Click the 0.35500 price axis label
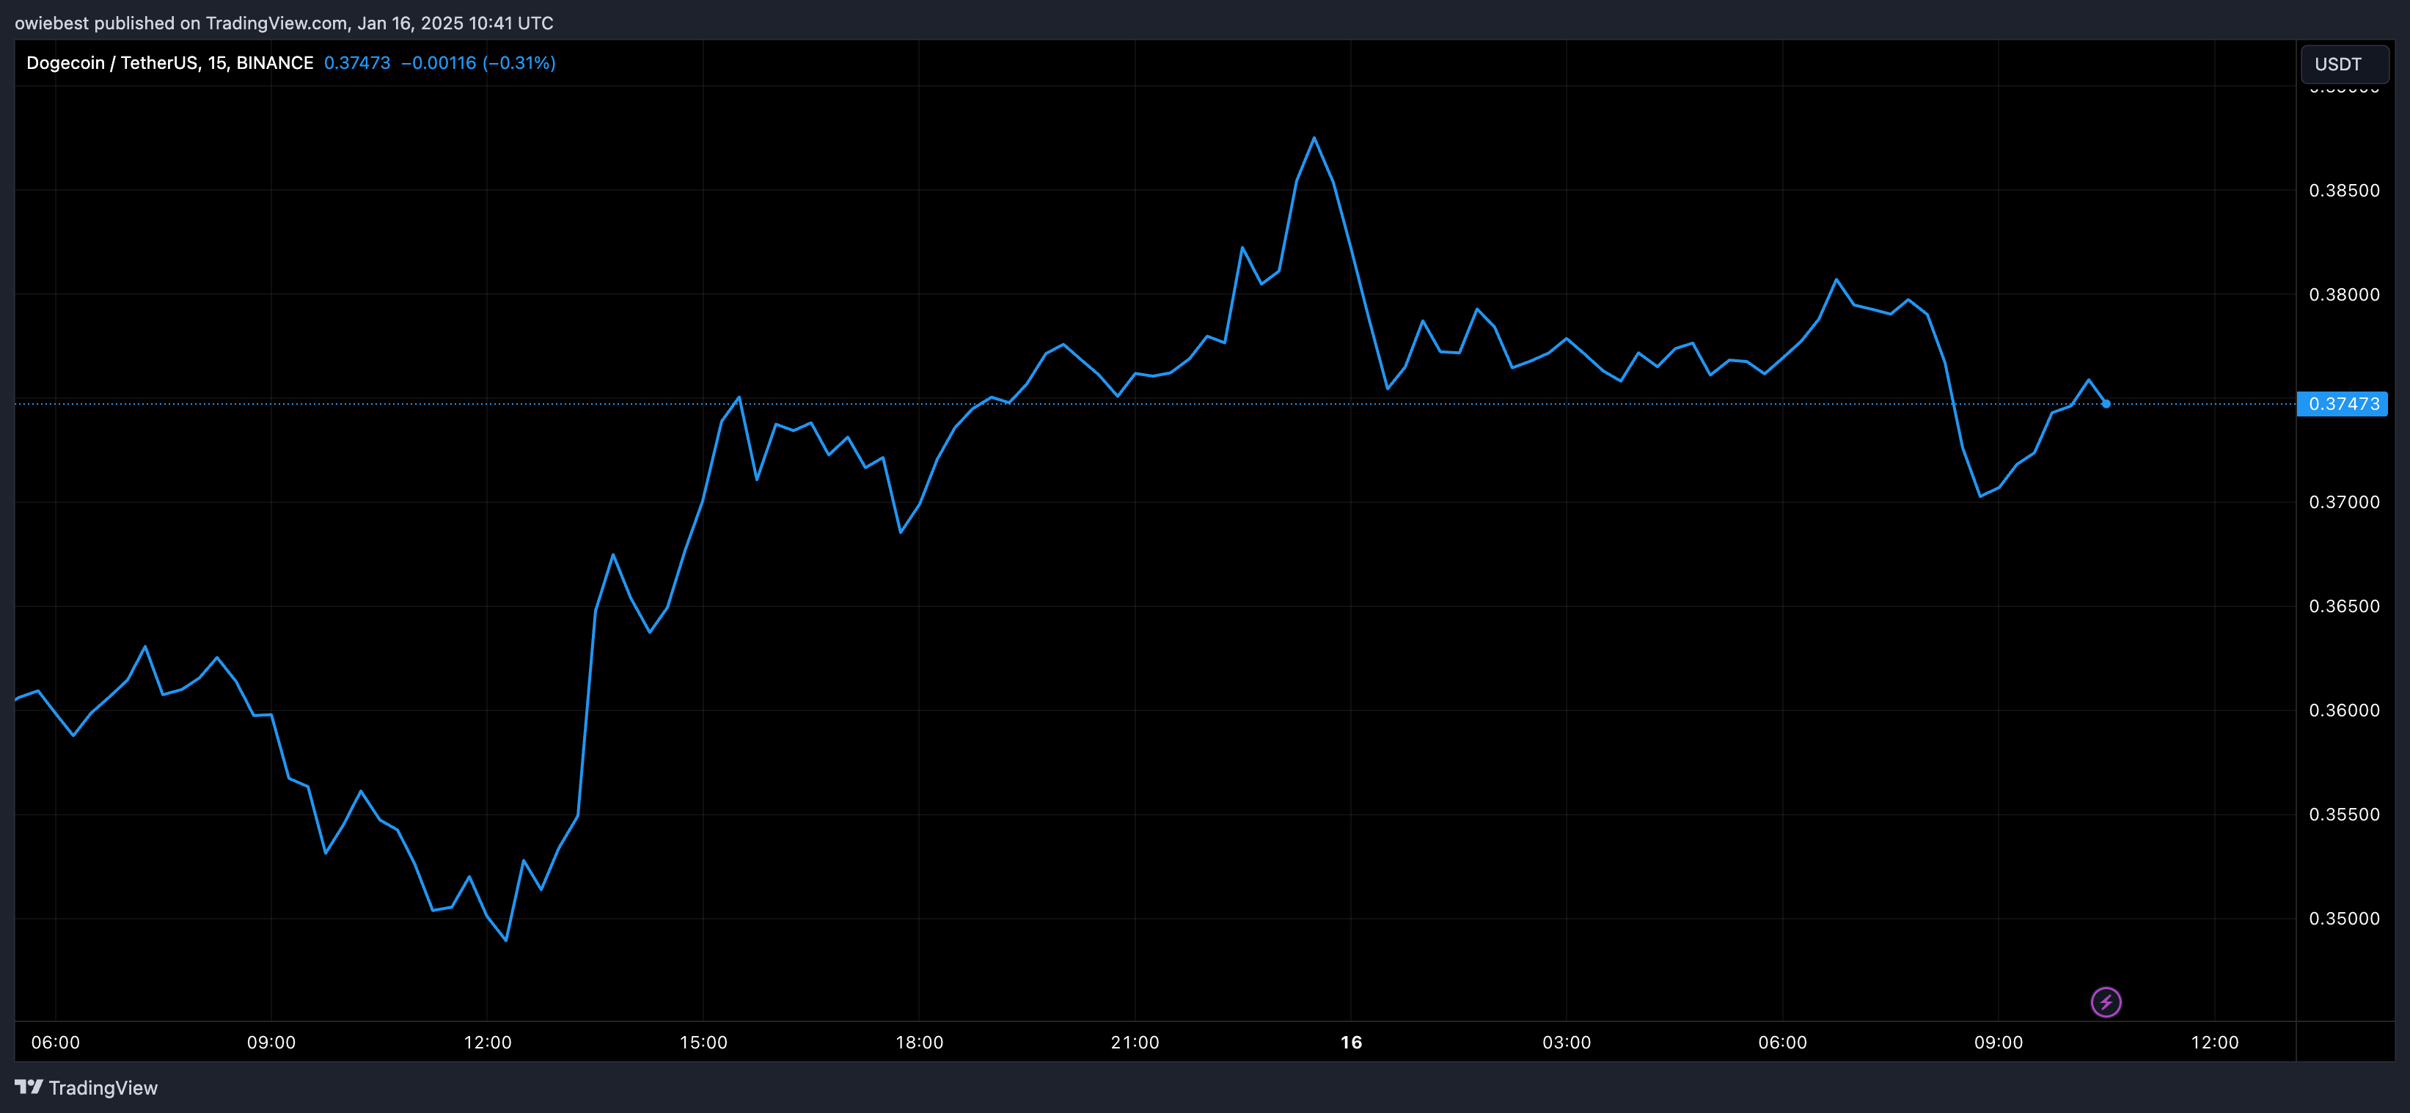 coord(2343,815)
